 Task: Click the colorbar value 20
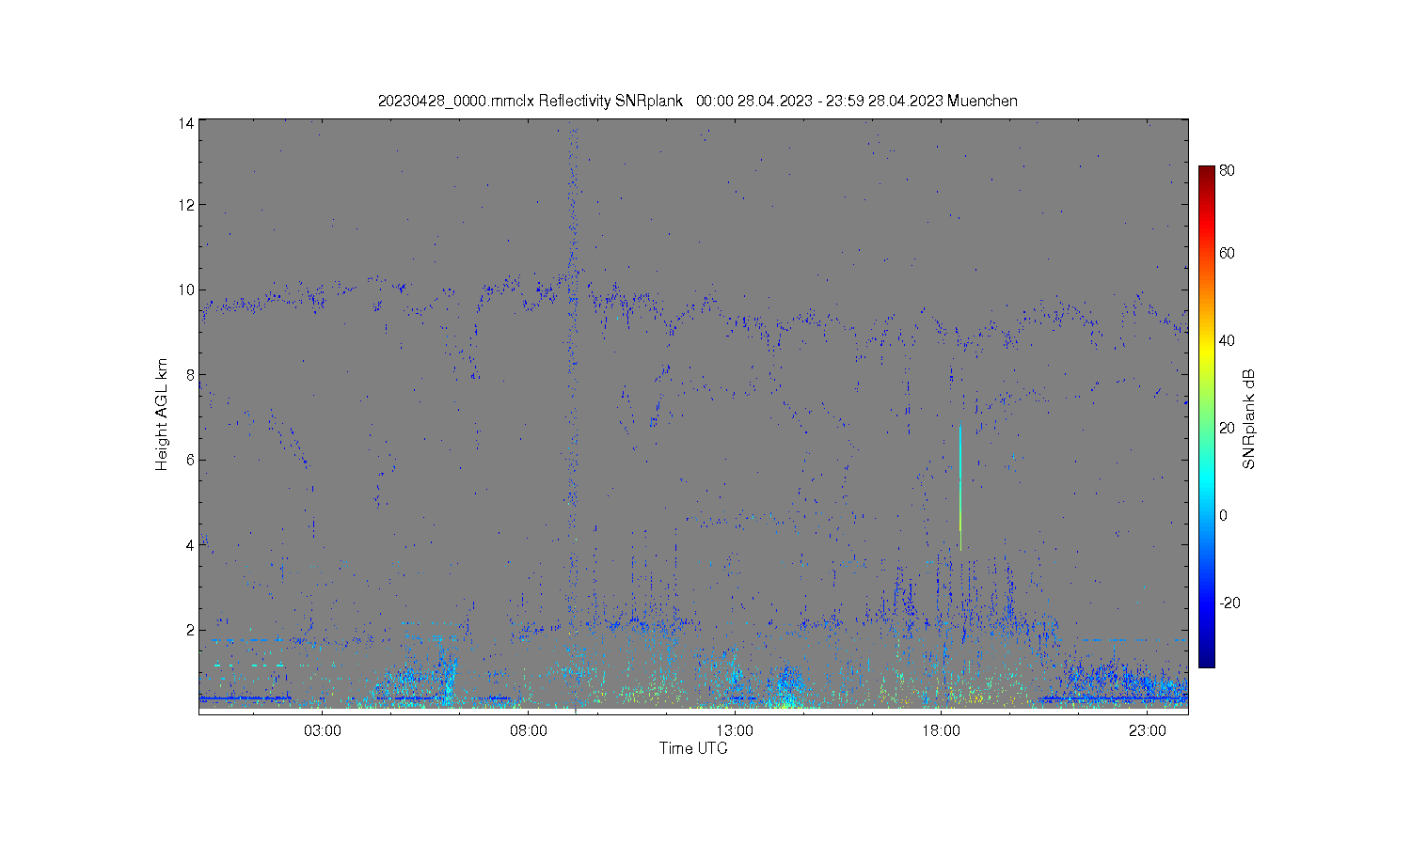tap(1227, 428)
